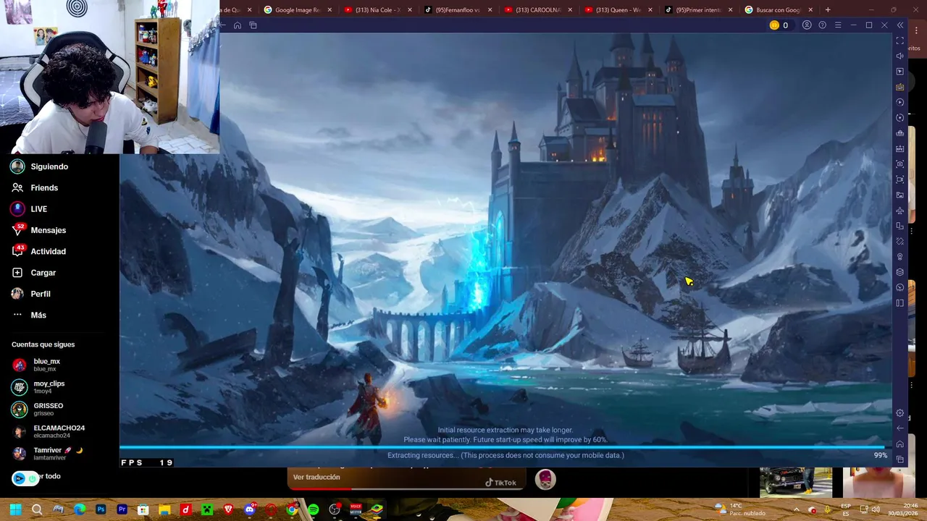Expand the system tray hidden icons chevron
This screenshot has height=521, width=927.
point(796,509)
